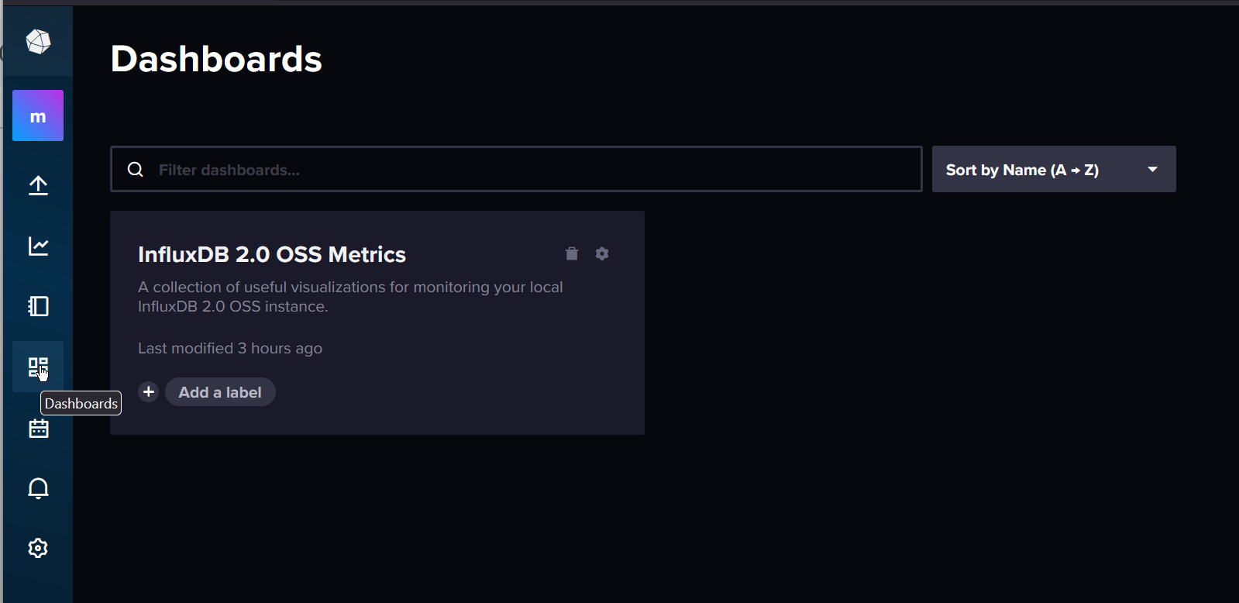Open Load Data upload arrow icon
The height and width of the screenshot is (603, 1239).
(38, 185)
